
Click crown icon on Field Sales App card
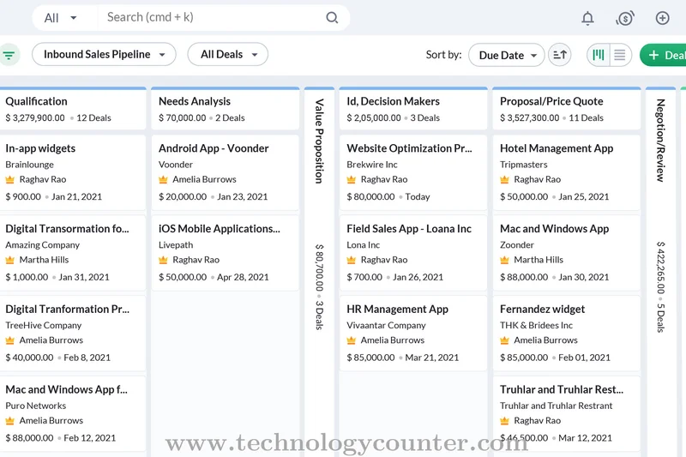pyautogui.click(x=352, y=260)
